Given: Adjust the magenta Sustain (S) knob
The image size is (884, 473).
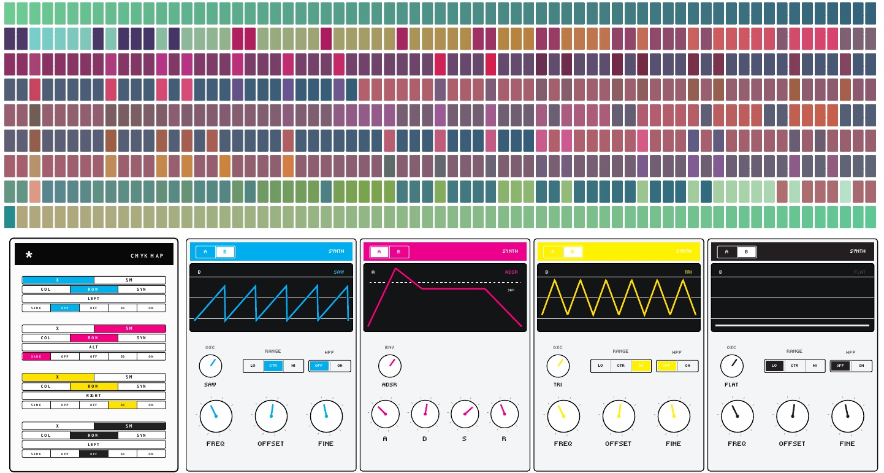Looking at the screenshot, I should 465,414.
